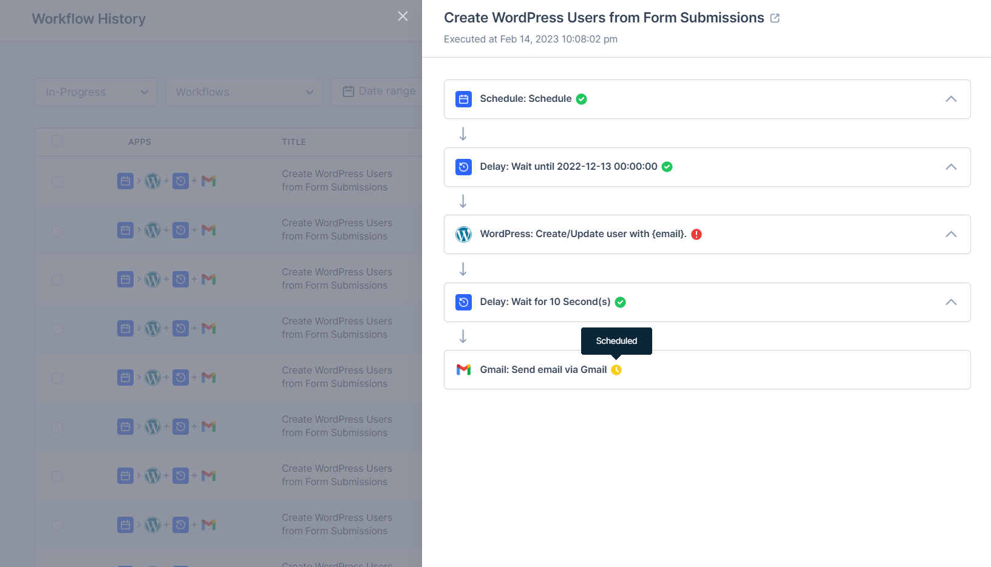The width and height of the screenshot is (991, 567).
Task: Click green check on Wait for 10 Seconds step
Action: point(620,302)
